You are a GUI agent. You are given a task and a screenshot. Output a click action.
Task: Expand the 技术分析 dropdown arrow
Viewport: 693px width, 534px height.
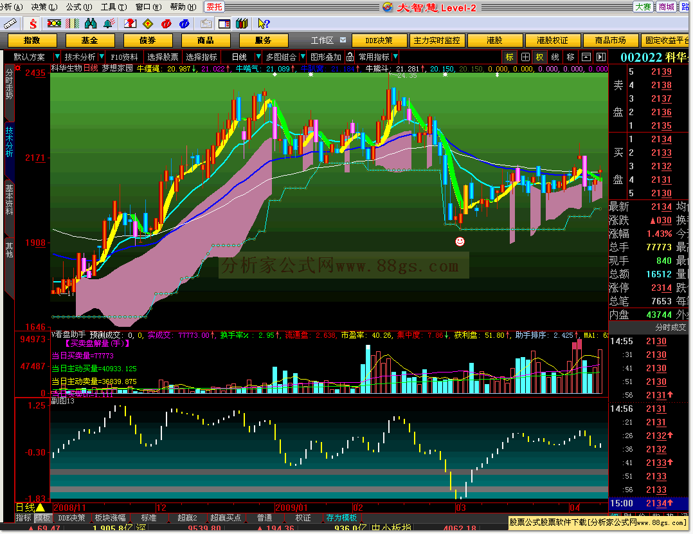(102, 57)
